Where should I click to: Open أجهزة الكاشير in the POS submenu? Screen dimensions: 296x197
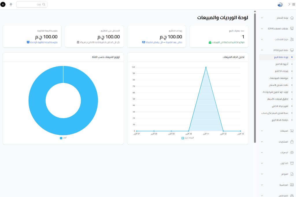coord(282,64)
